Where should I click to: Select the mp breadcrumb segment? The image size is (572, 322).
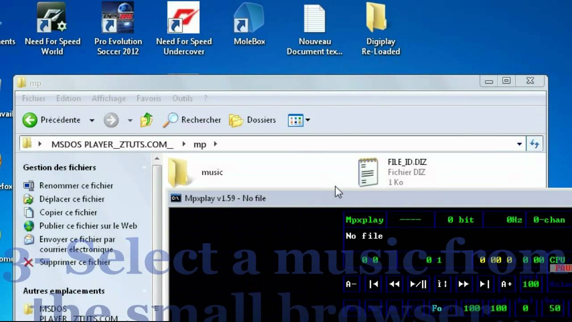point(200,144)
